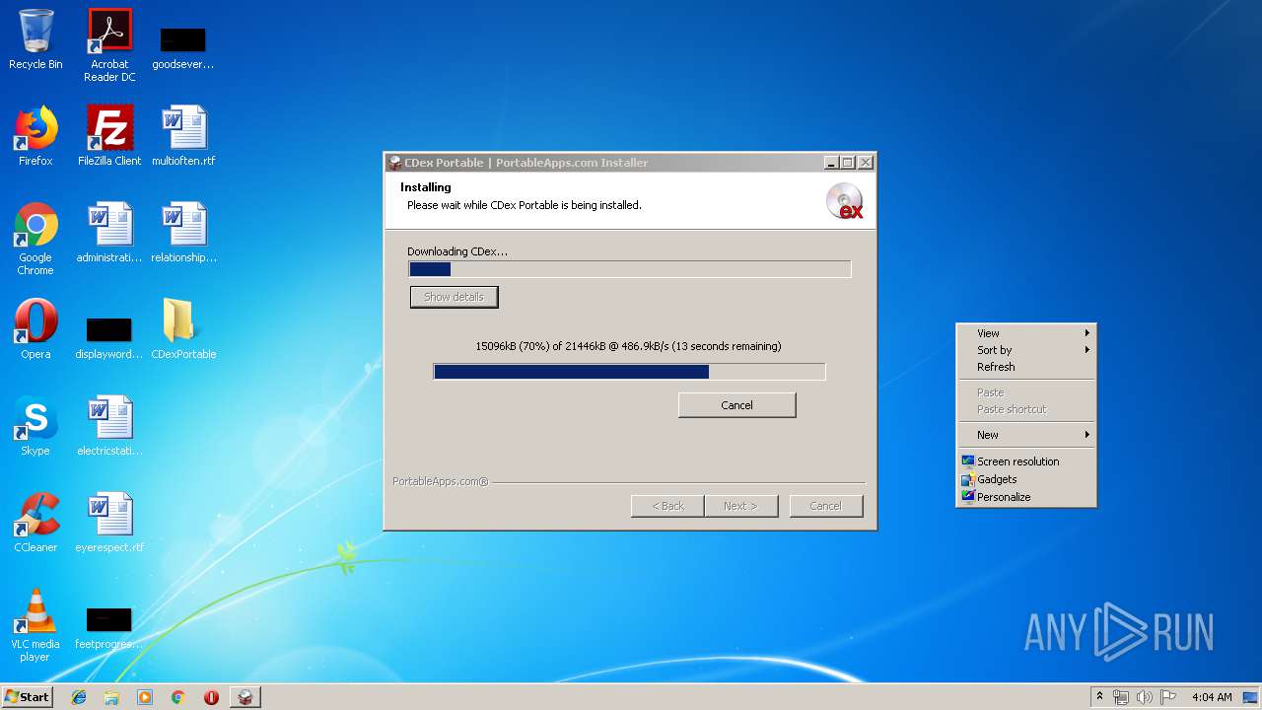Image resolution: width=1262 pixels, height=710 pixels.
Task: Click the bottom-right installer Cancel button
Action: pos(825,506)
